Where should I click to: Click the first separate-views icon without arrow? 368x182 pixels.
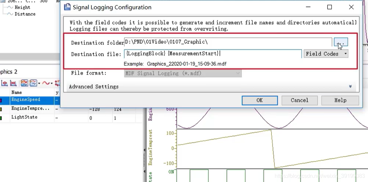[24, 83]
